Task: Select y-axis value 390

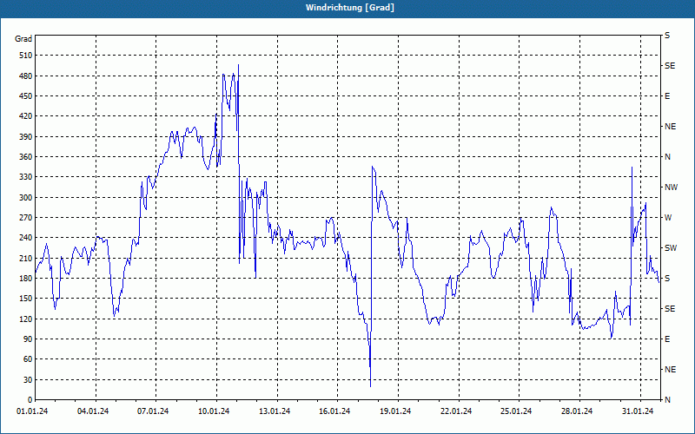Action: tap(26, 137)
